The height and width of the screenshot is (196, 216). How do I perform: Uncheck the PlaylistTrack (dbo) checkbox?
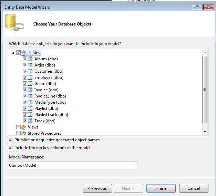coord(25,115)
